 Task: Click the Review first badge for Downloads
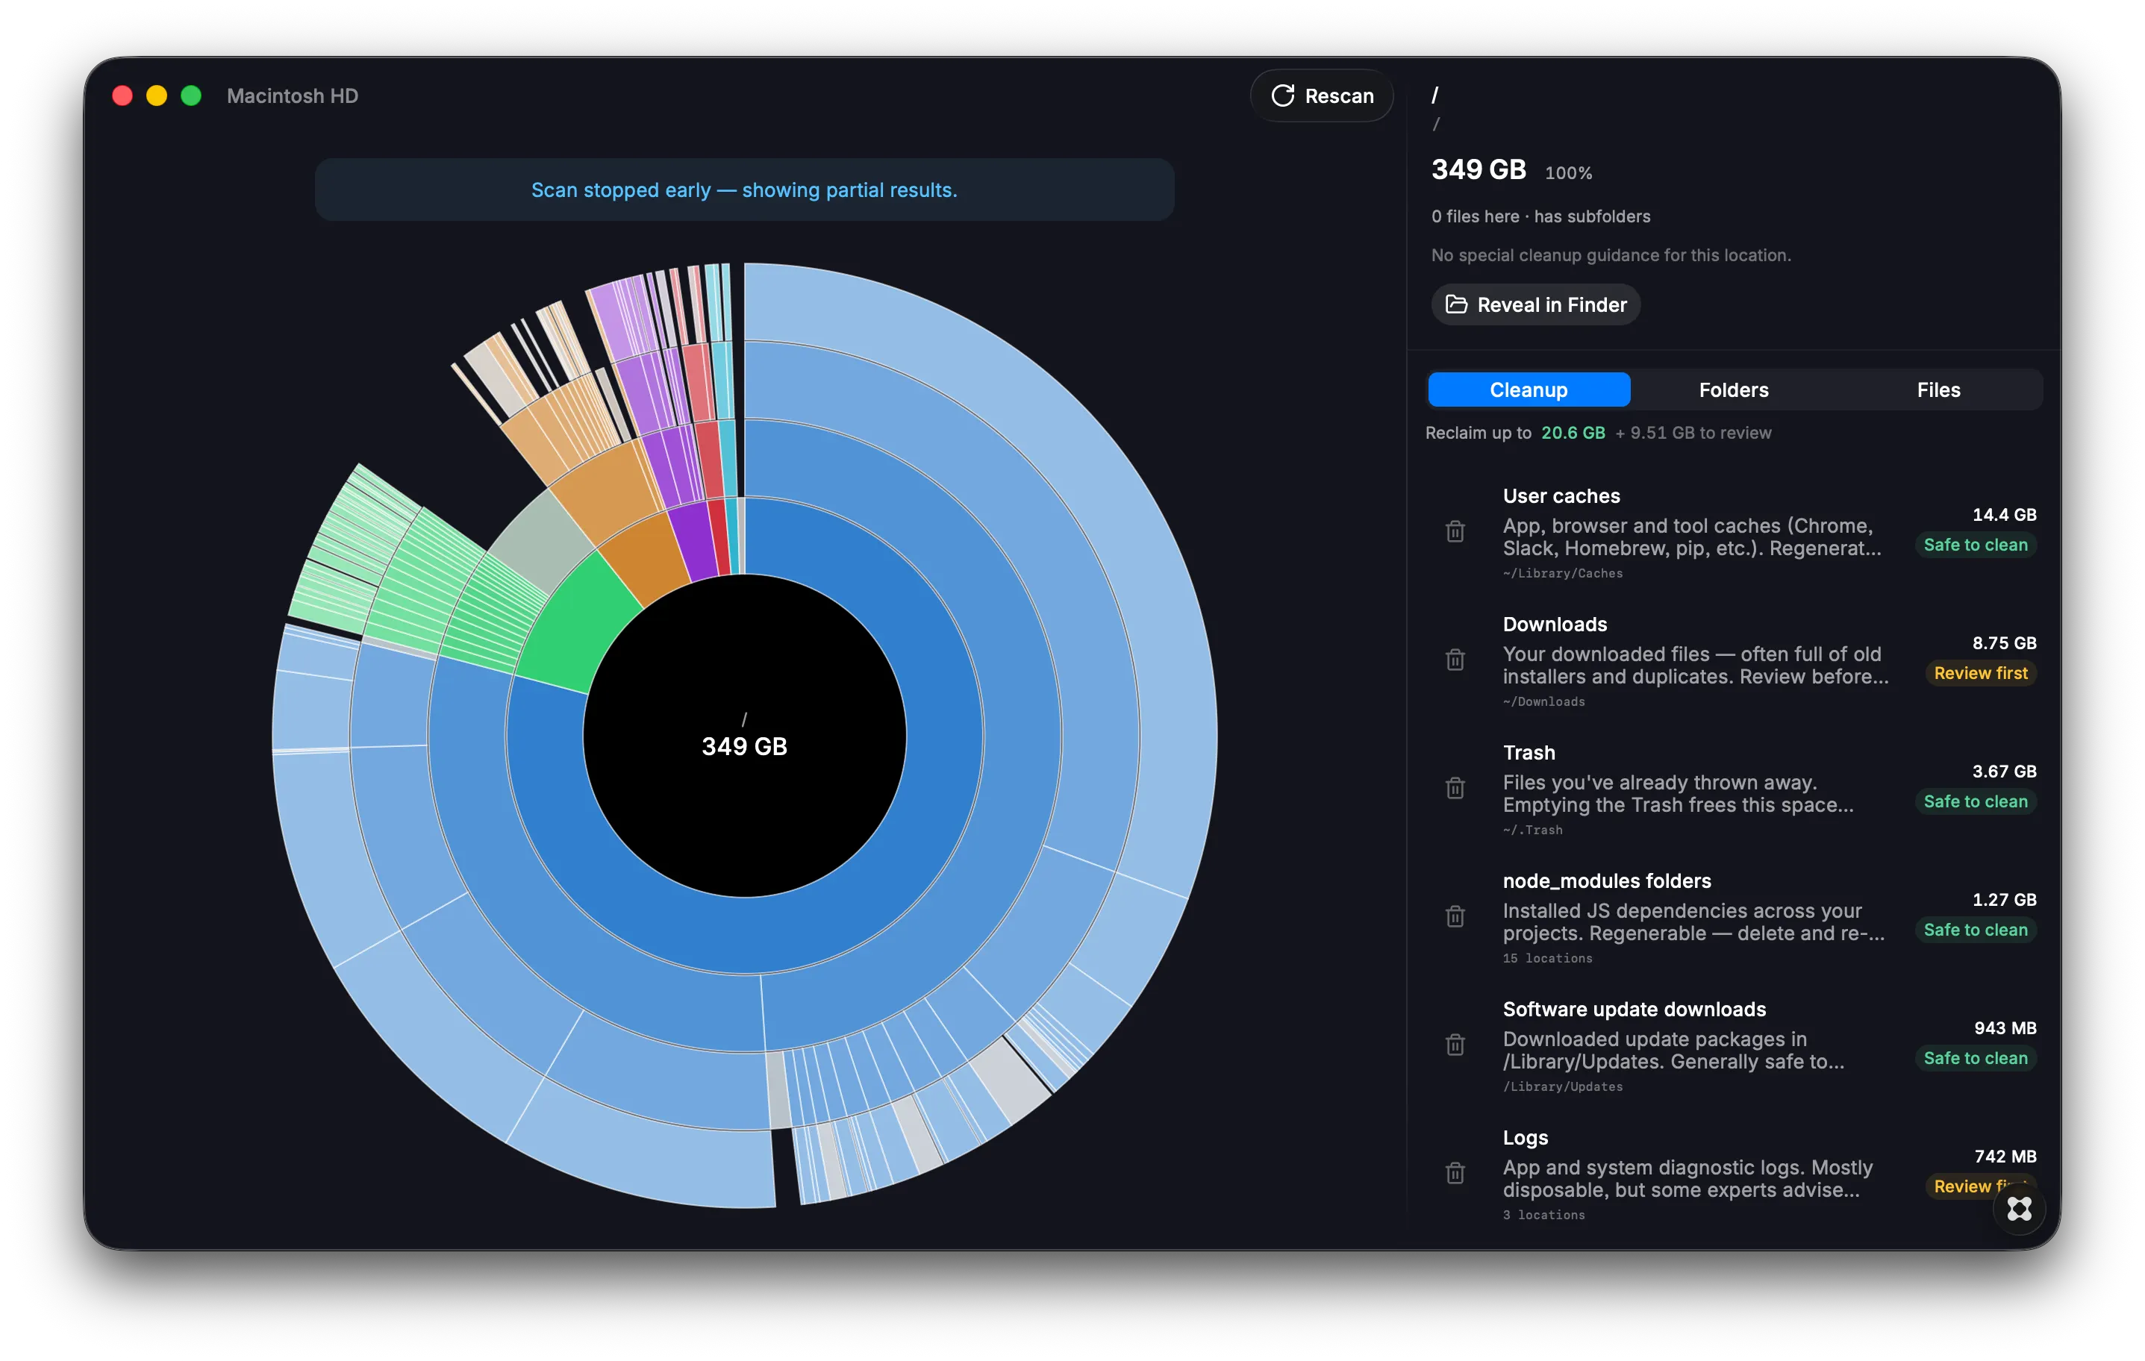(x=1980, y=673)
